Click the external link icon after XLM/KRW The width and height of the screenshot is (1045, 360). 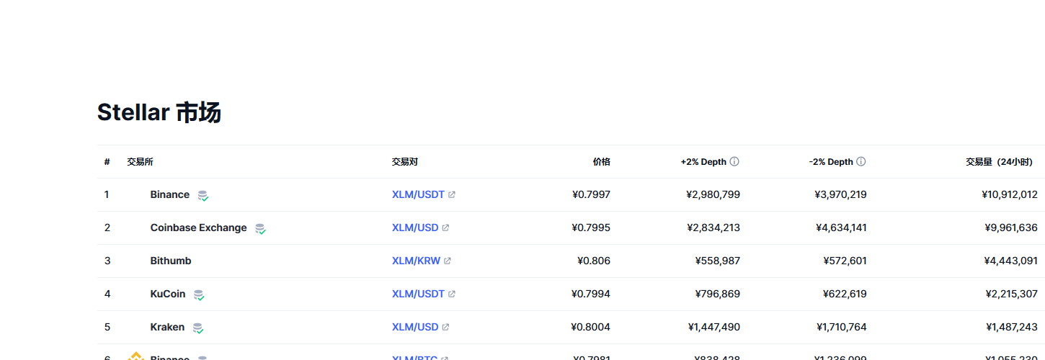pos(448,261)
